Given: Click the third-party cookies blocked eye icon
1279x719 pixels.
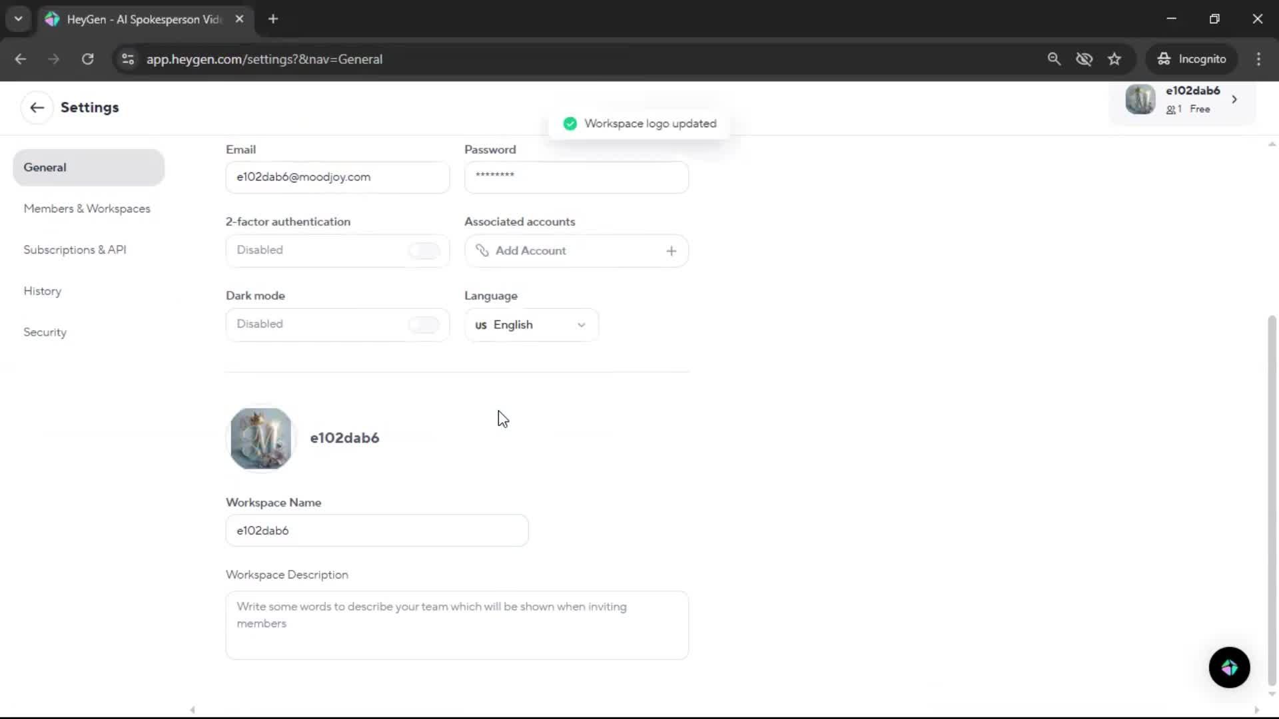Looking at the screenshot, I should [x=1084, y=59].
